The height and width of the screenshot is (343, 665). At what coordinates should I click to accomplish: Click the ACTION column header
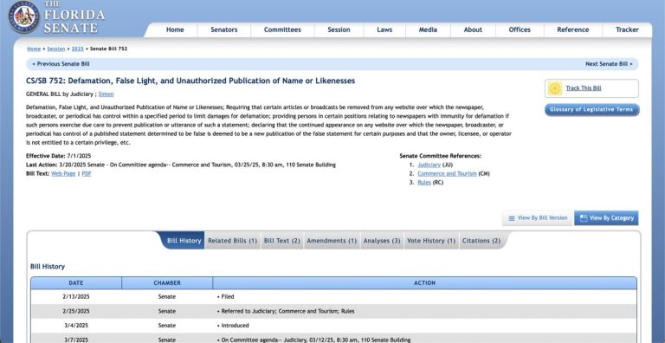pos(424,283)
